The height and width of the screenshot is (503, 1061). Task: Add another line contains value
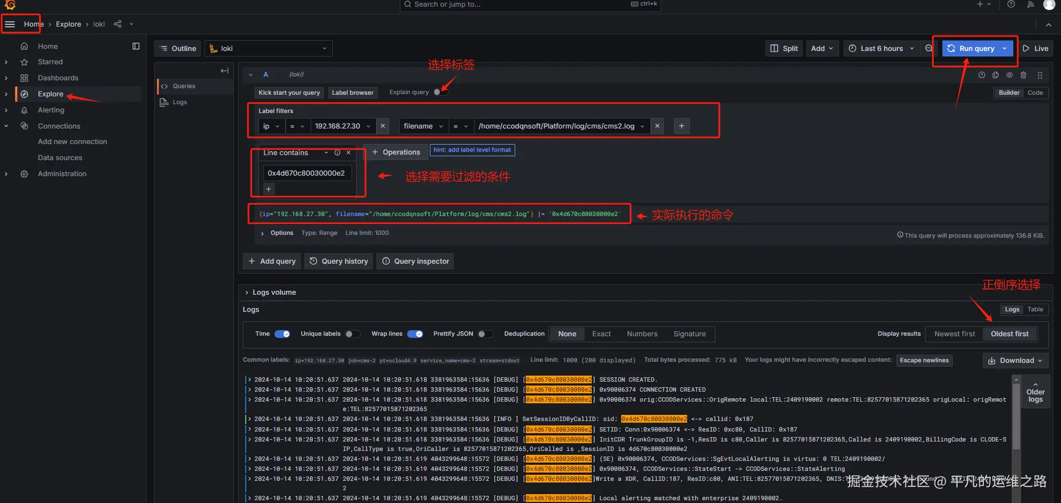(268, 189)
